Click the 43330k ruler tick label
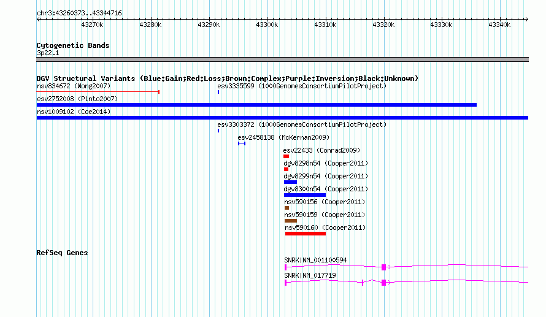 (441, 25)
